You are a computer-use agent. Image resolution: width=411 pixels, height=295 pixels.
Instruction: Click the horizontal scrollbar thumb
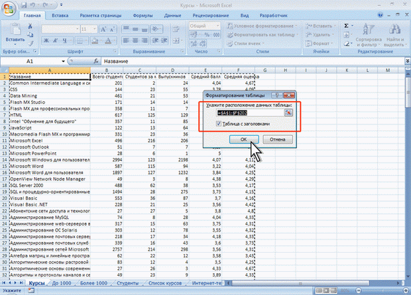coord(300,283)
